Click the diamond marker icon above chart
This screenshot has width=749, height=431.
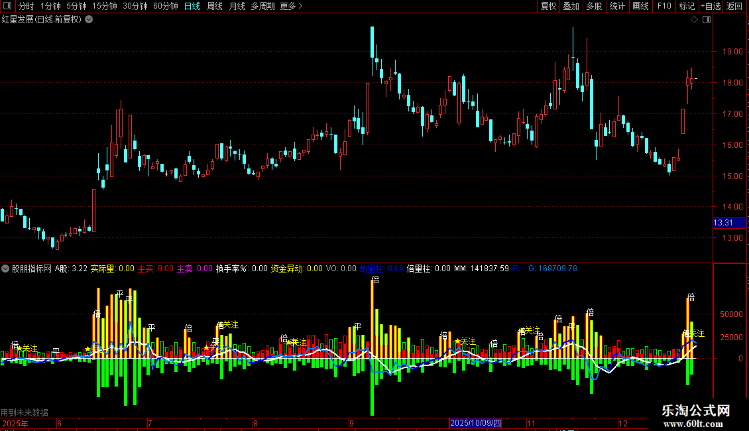pyautogui.click(x=694, y=20)
